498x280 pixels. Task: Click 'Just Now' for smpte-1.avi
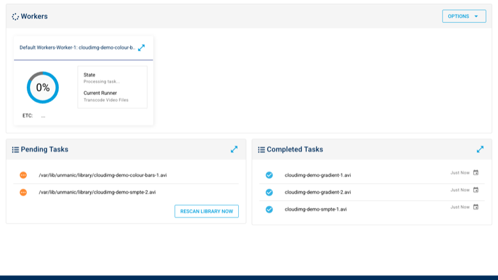pos(460,207)
